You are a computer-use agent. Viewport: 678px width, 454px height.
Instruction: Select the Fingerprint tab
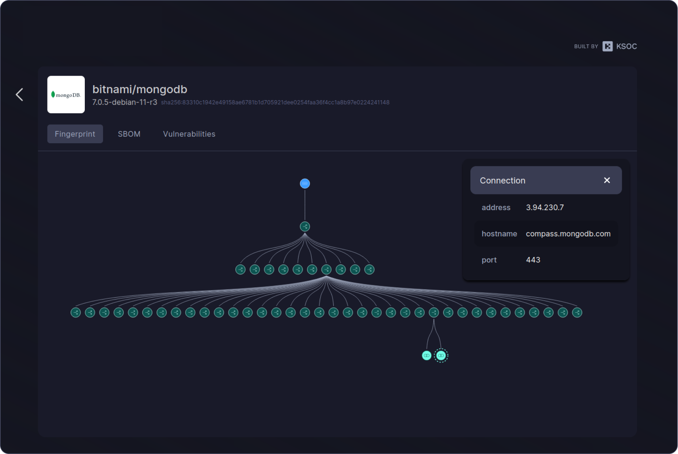click(x=75, y=134)
